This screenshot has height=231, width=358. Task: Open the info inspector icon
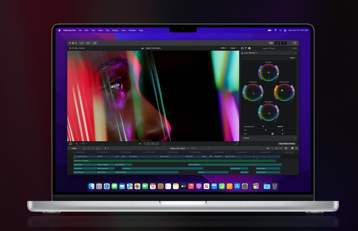[249, 48]
